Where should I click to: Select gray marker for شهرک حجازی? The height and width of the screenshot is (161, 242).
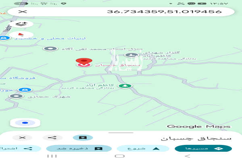pyautogui.click(x=16, y=96)
